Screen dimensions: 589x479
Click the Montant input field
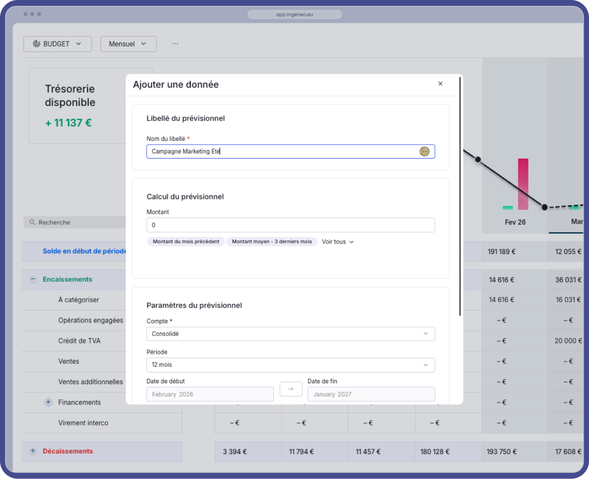tap(291, 225)
